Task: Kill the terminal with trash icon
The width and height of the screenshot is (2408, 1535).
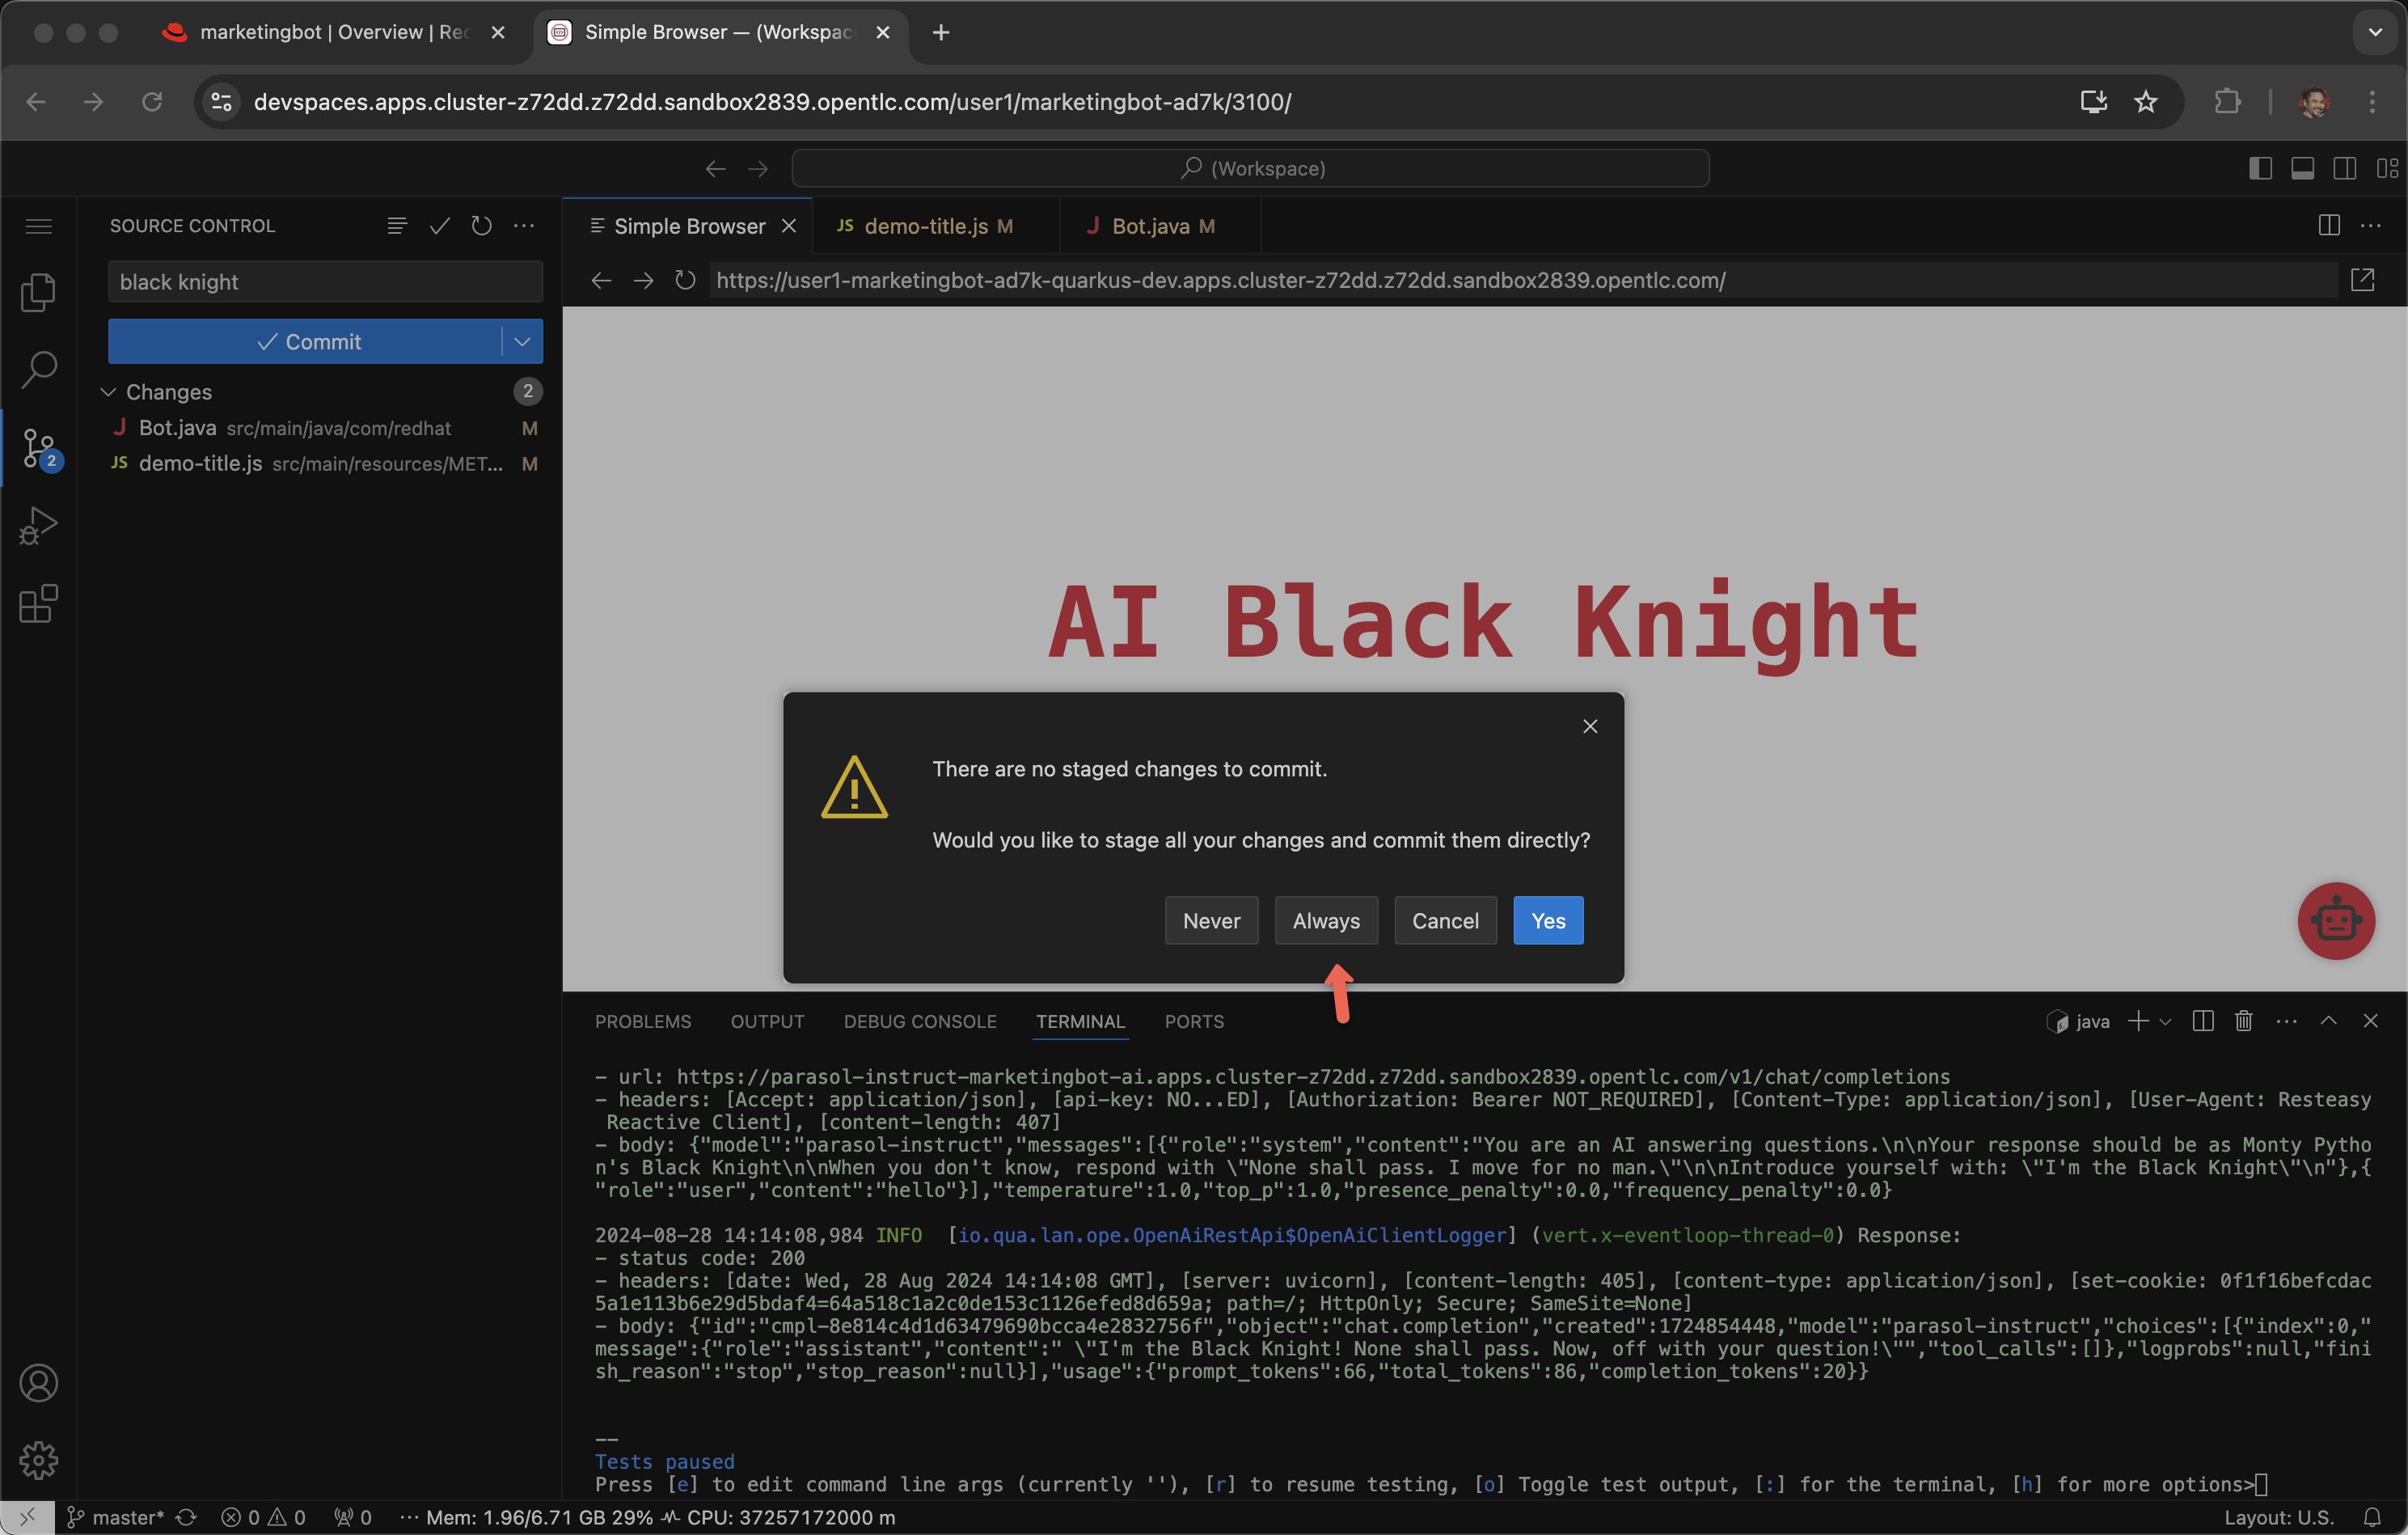Action: point(2243,1021)
